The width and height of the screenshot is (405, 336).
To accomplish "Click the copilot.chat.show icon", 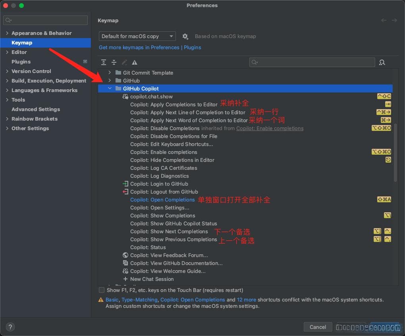I will click(x=125, y=96).
